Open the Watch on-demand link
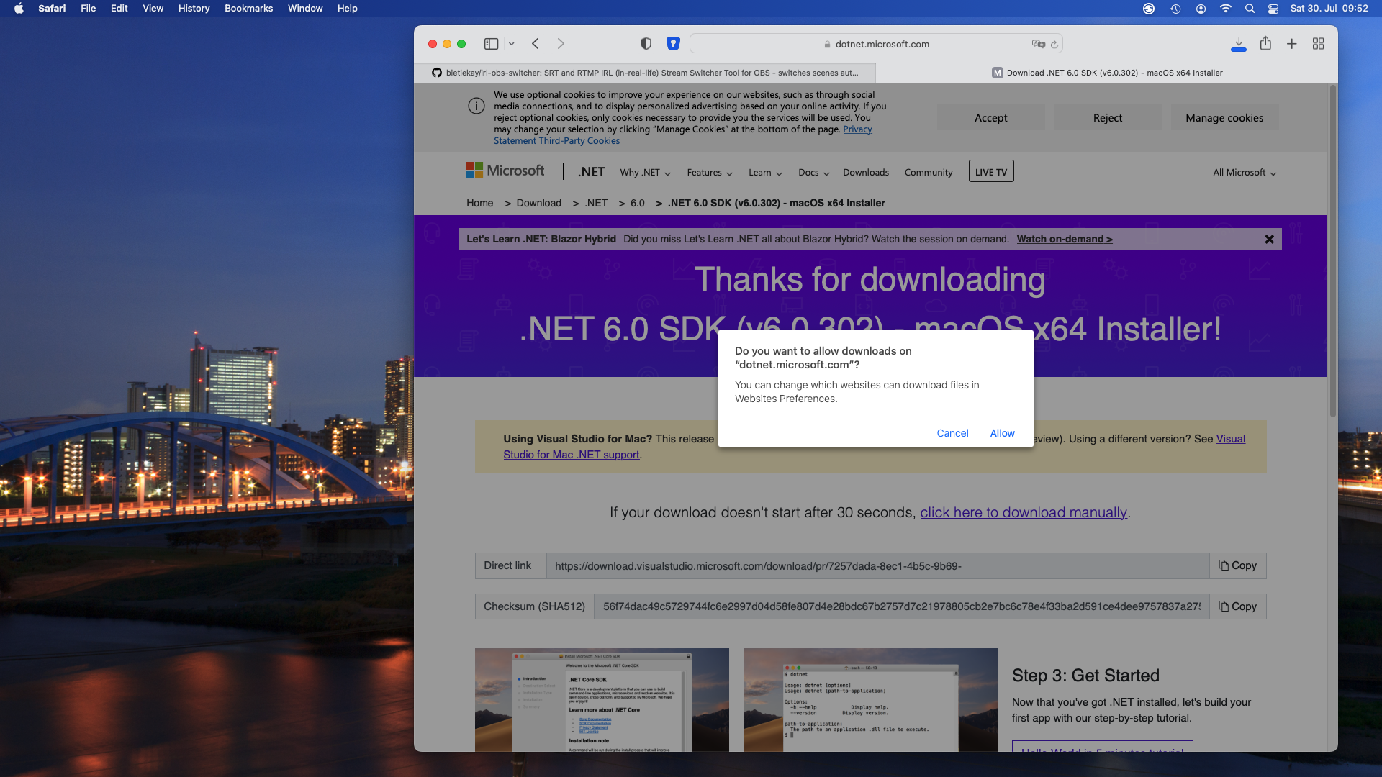The width and height of the screenshot is (1382, 777). click(x=1065, y=239)
